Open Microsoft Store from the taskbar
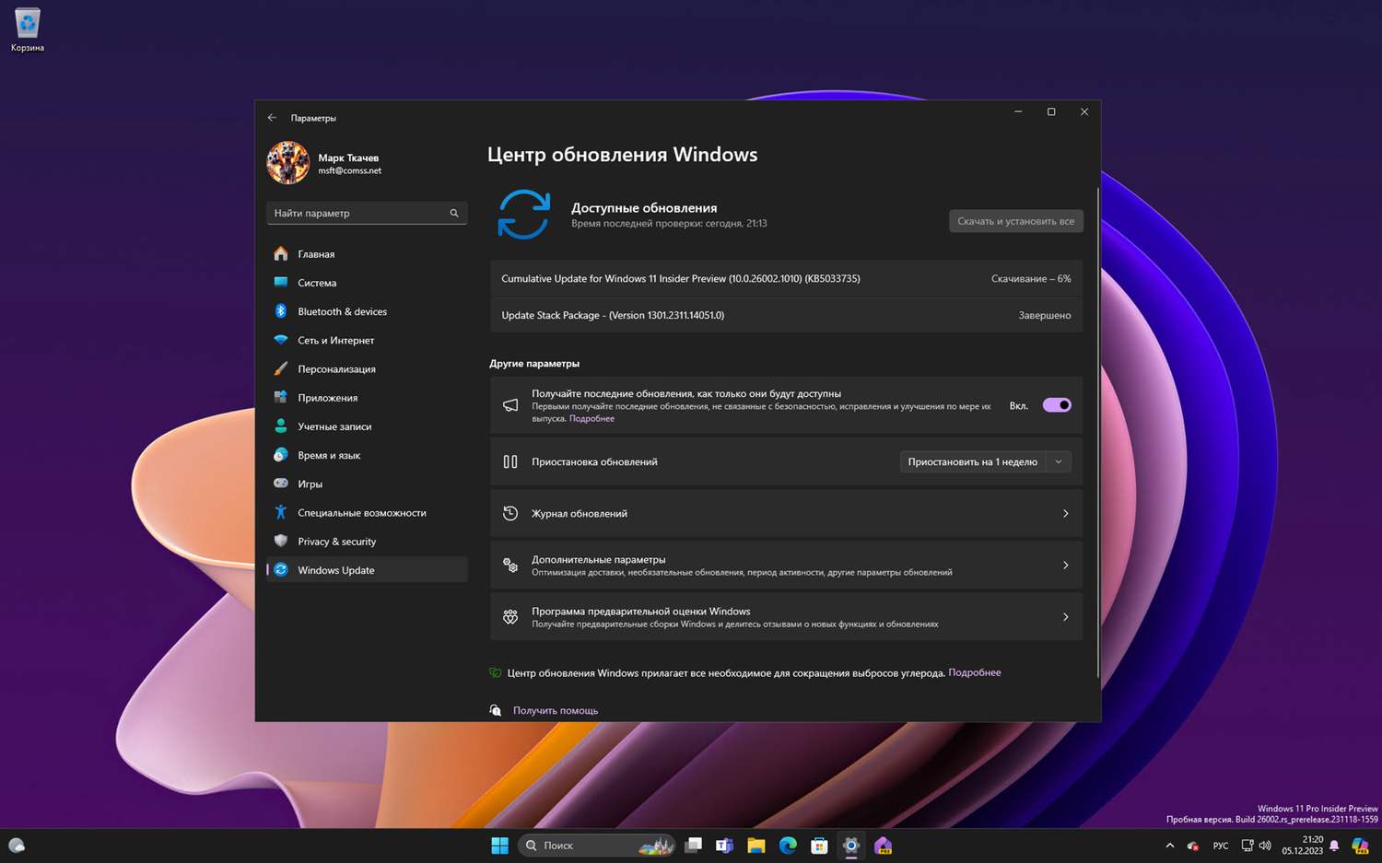1382x863 pixels. (819, 846)
